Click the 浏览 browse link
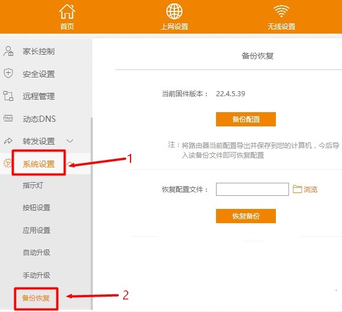This screenshot has width=342, height=312. pyautogui.click(x=311, y=190)
